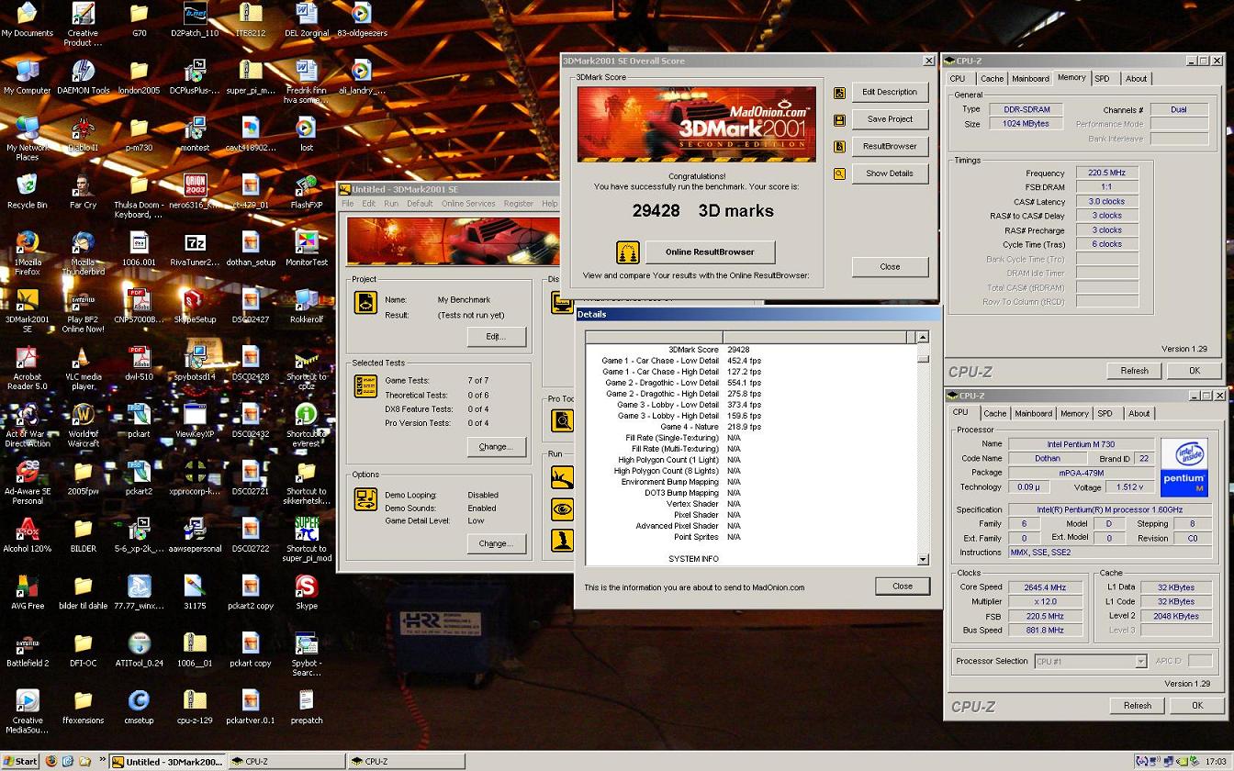Click the Core Speed 2645.4 MHz field

pyautogui.click(x=1044, y=587)
